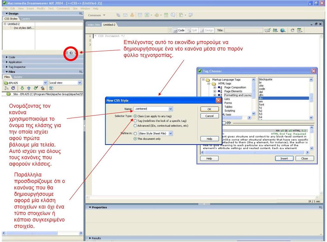Expand Page Composition in Tag Chooser tree

click(x=215, y=87)
